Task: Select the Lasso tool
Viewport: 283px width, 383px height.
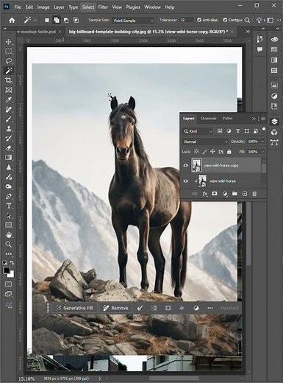Action: (9, 61)
